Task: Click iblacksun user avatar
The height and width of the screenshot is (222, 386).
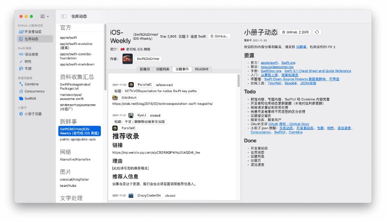Action: pos(115,97)
